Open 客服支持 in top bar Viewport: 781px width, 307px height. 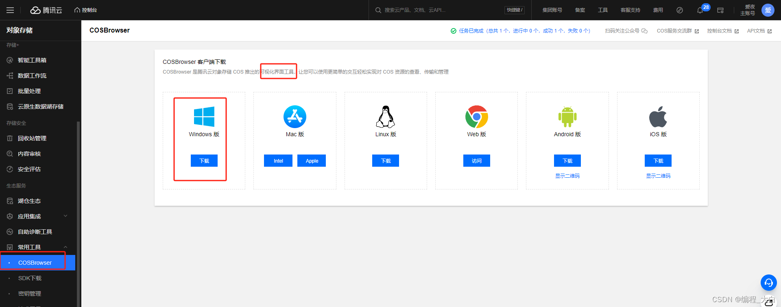tap(630, 10)
